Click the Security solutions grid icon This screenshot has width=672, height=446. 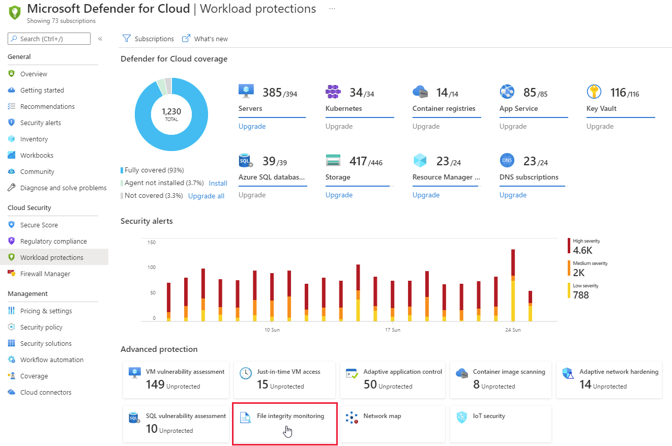tap(11, 343)
